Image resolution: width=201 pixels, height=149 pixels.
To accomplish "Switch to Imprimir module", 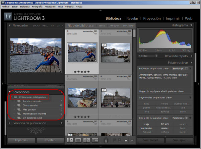I will click(173, 18).
